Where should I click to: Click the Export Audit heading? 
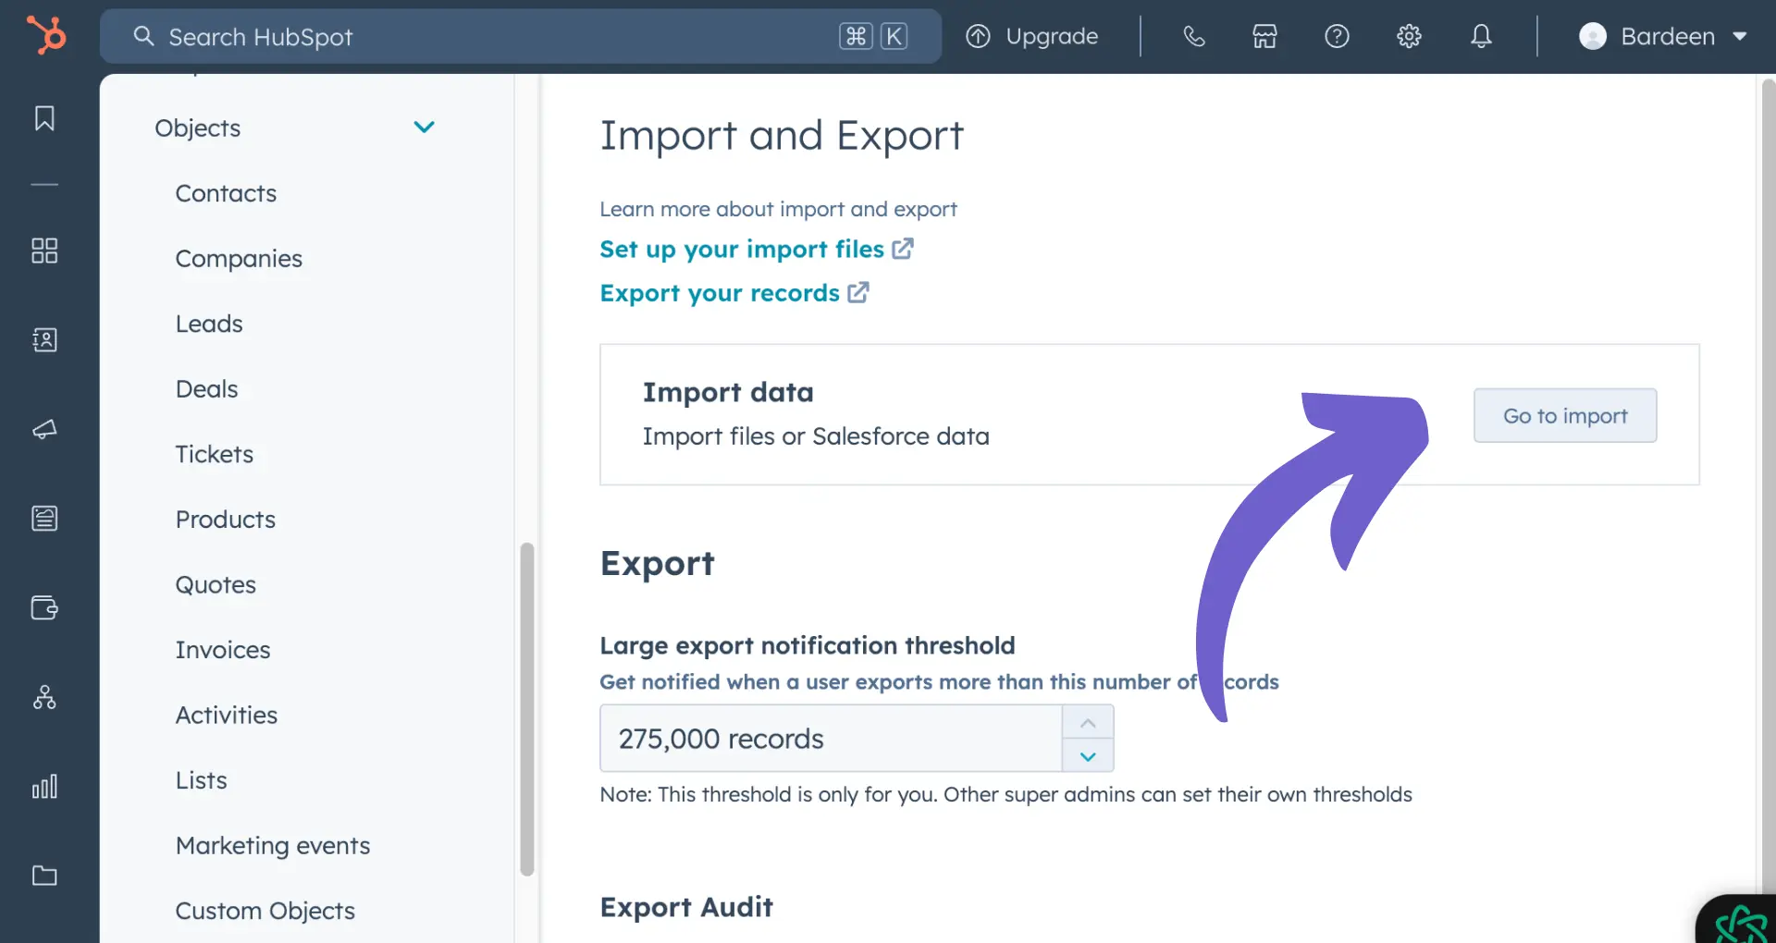pyautogui.click(x=685, y=907)
